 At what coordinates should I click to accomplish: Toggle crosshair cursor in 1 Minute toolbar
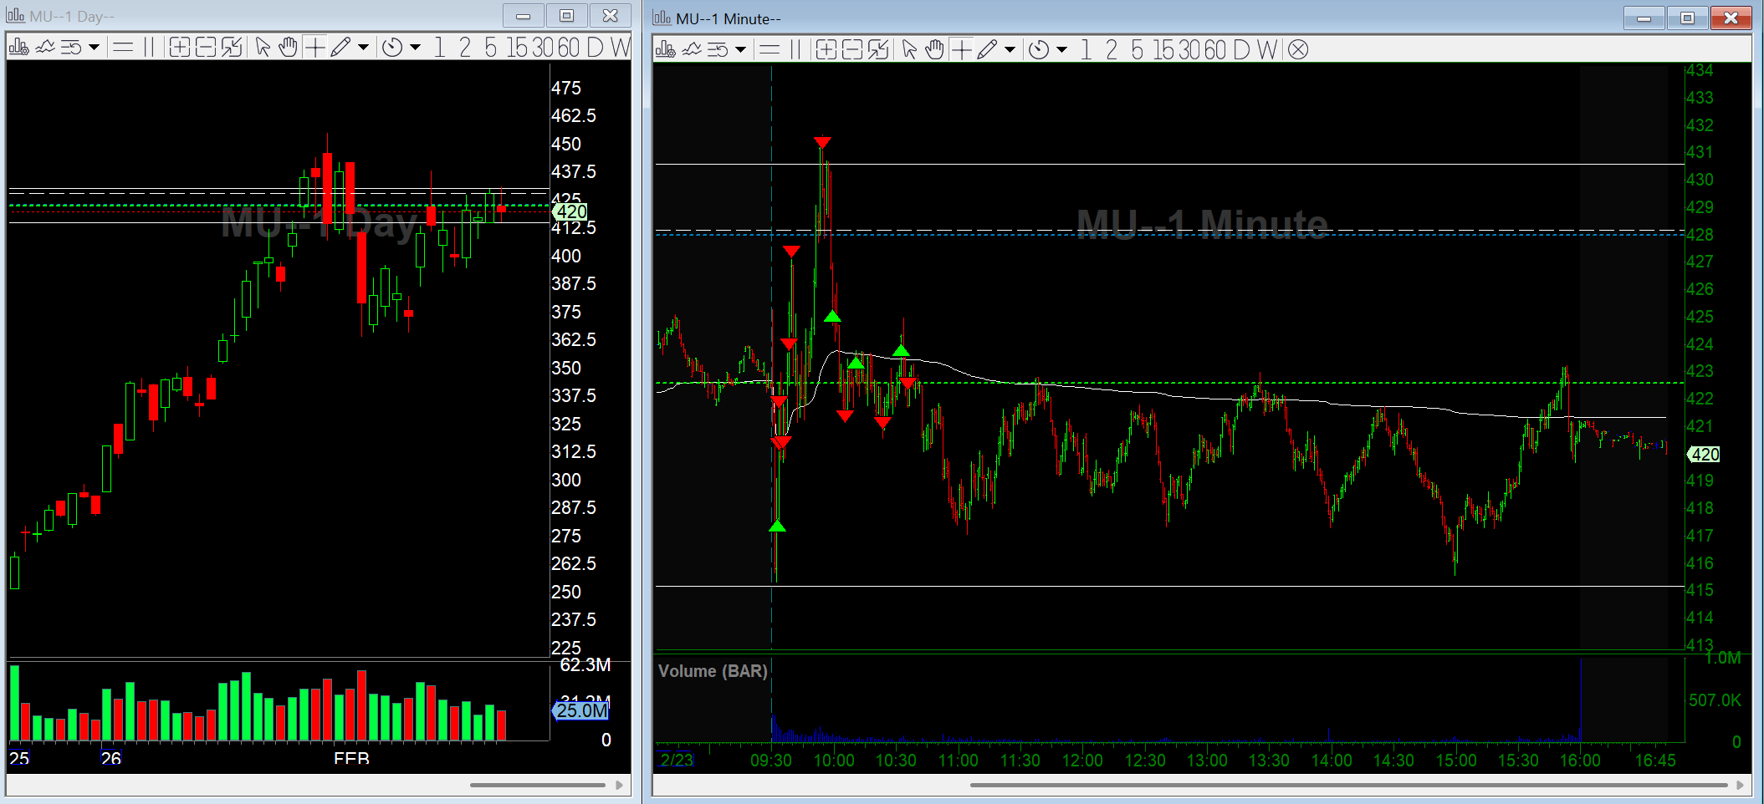pyautogui.click(x=961, y=49)
